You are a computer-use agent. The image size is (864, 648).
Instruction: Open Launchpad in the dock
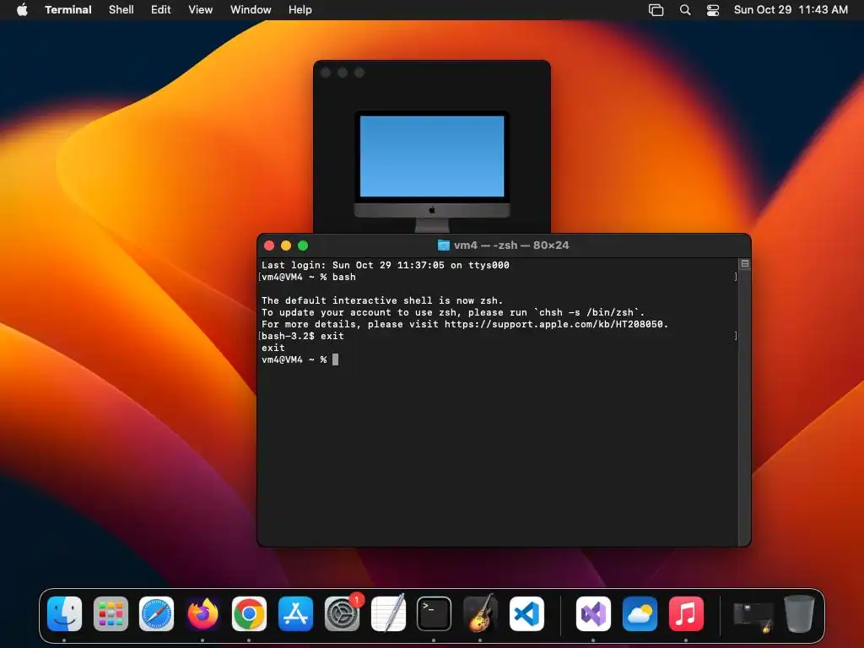click(x=111, y=613)
